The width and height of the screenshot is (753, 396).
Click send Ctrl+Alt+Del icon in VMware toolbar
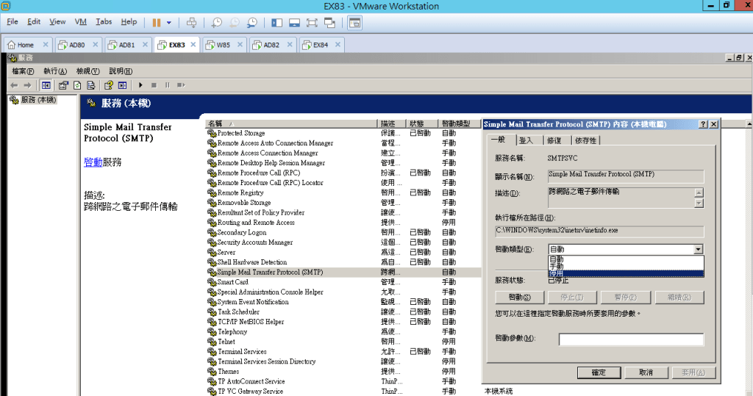[x=192, y=23]
